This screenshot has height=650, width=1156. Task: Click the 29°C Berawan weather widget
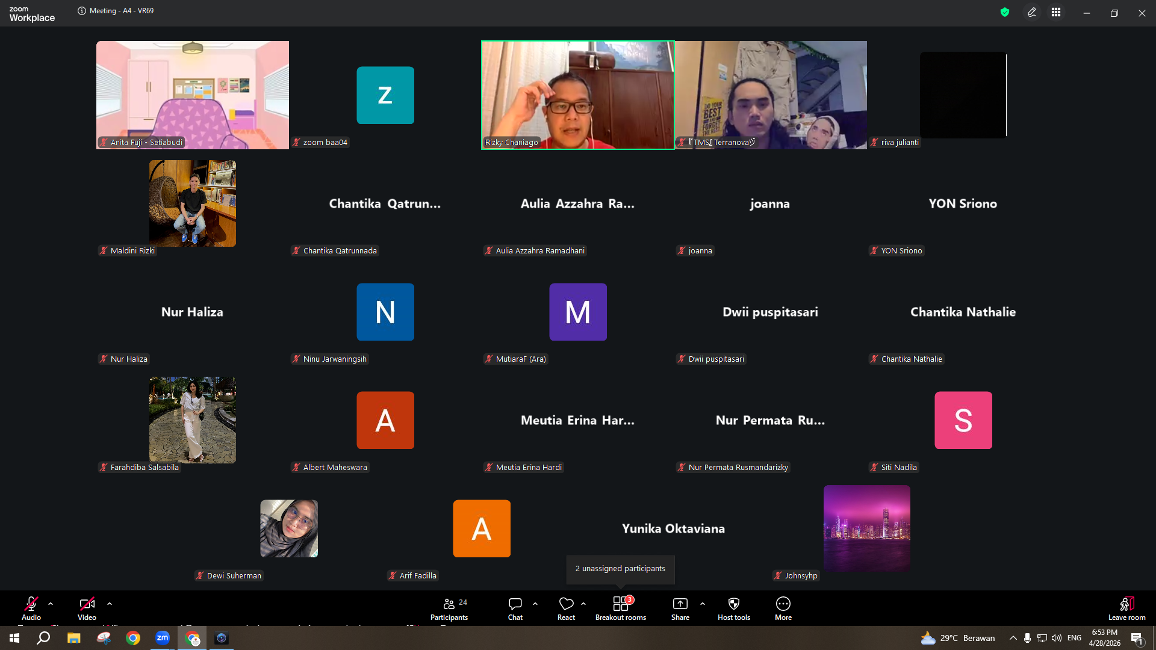(957, 638)
